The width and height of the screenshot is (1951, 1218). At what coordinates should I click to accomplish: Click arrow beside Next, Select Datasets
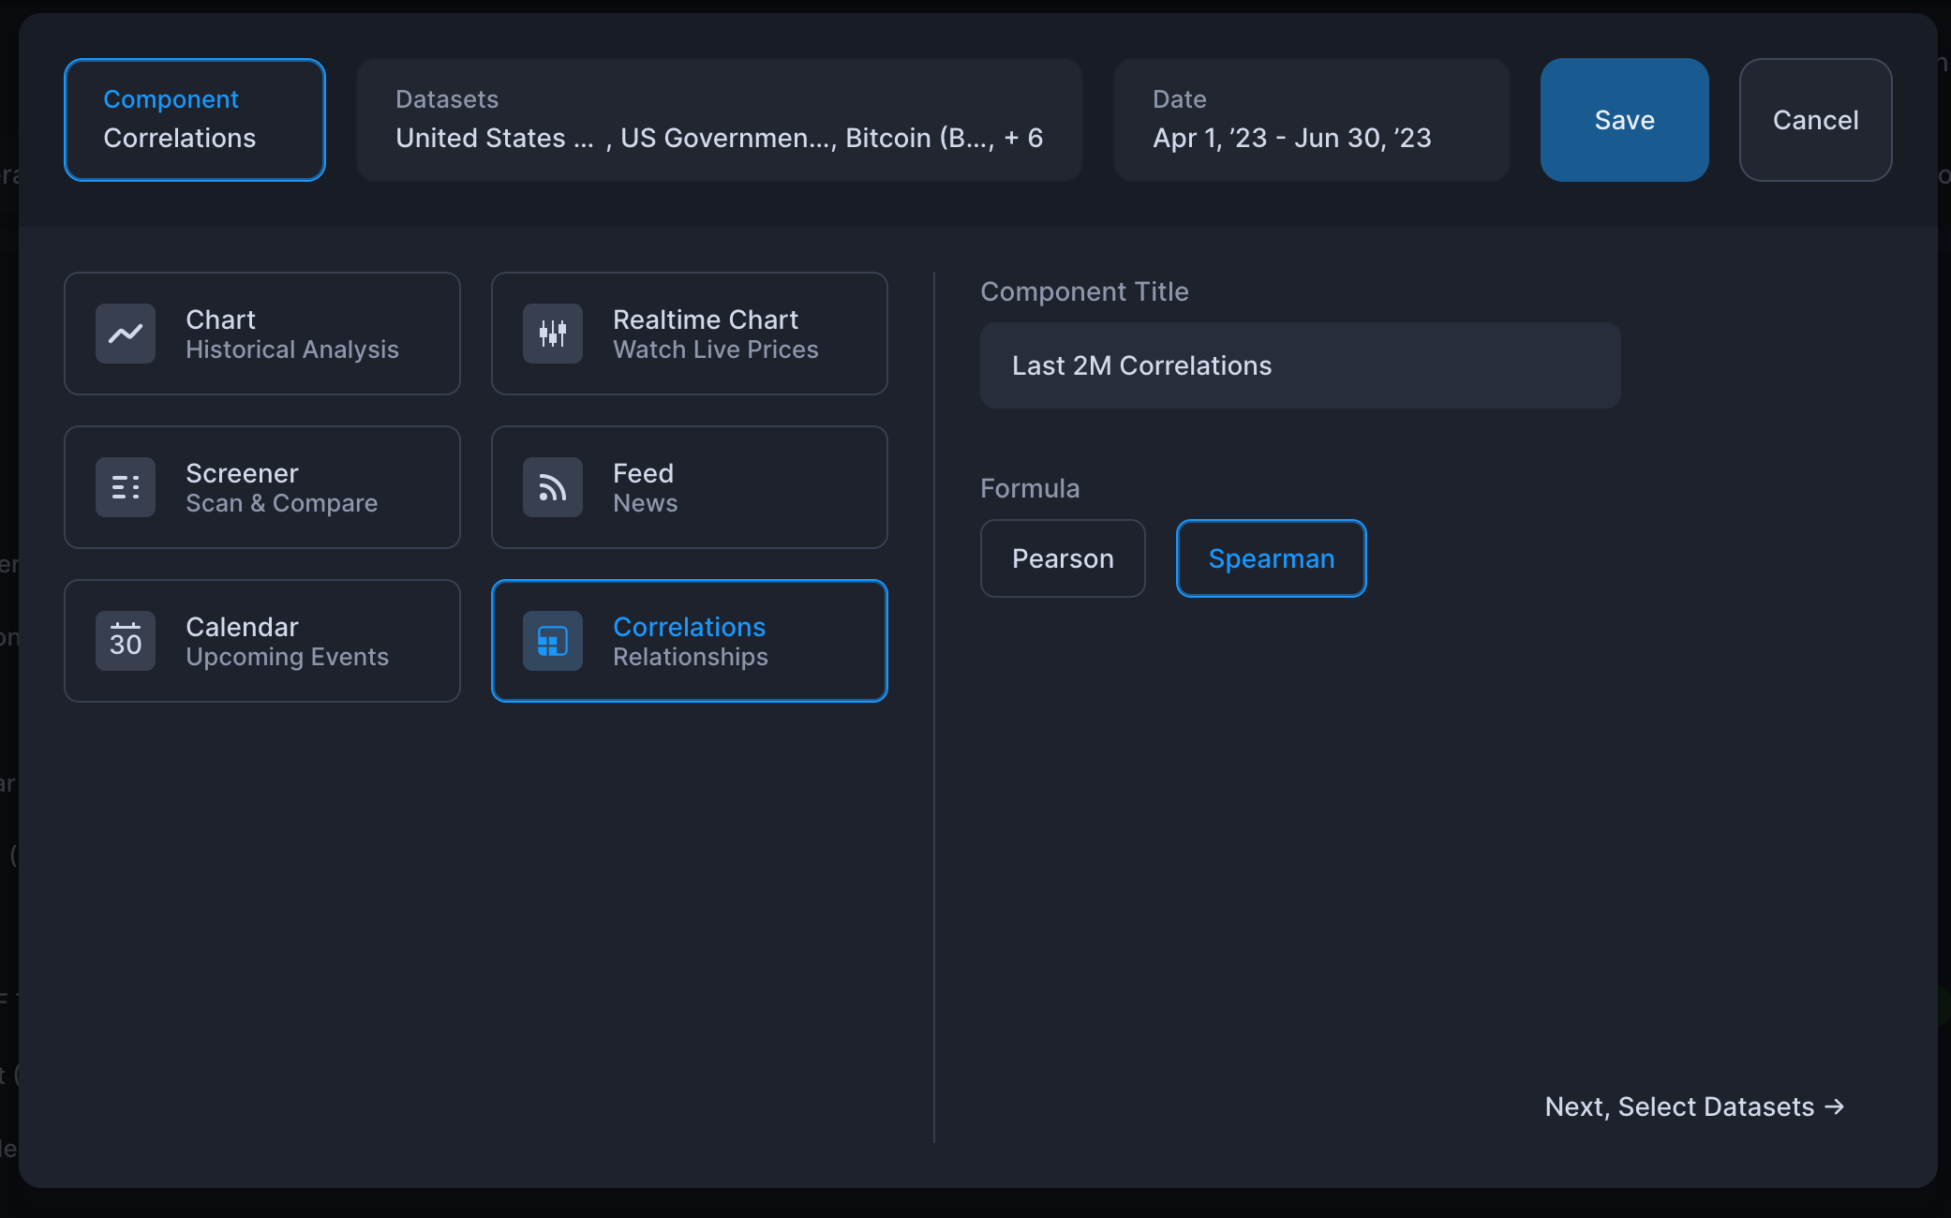coord(1835,1107)
